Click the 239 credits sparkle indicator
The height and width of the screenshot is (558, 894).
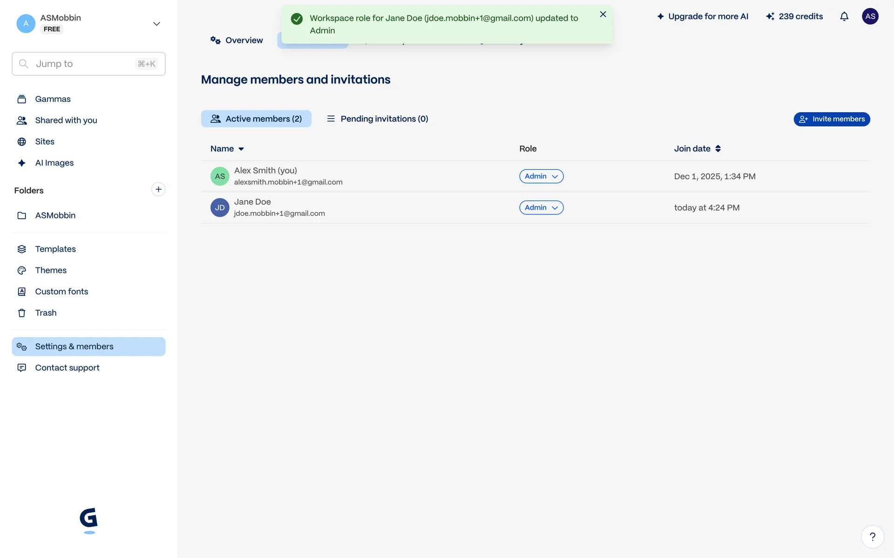pyautogui.click(x=794, y=17)
